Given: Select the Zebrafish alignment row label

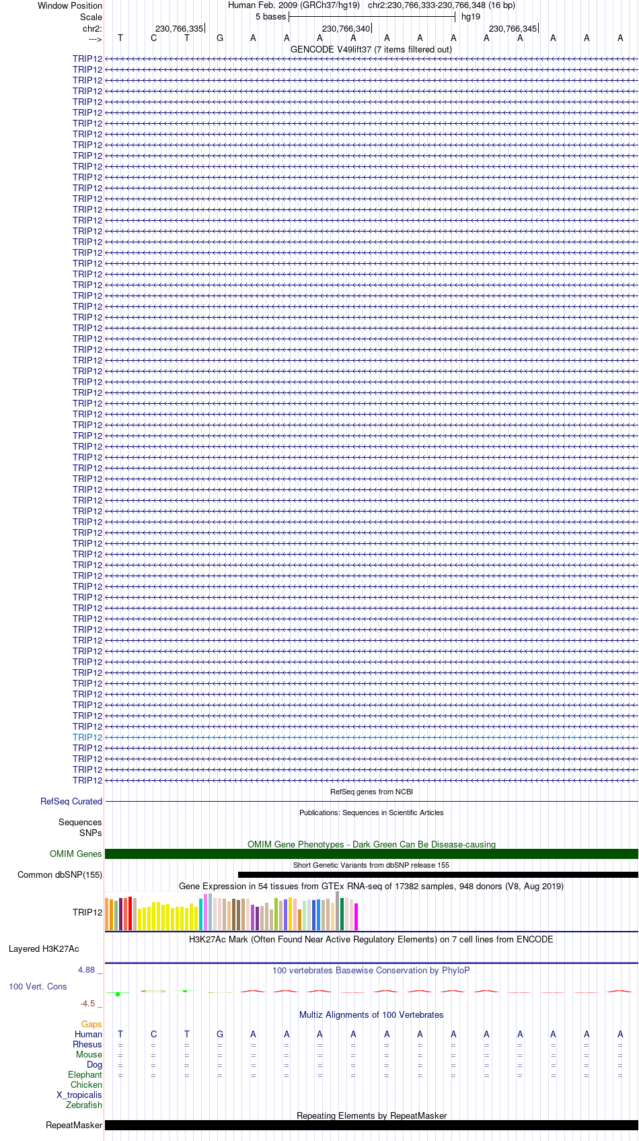Looking at the screenshot, I should [84, 1105].
